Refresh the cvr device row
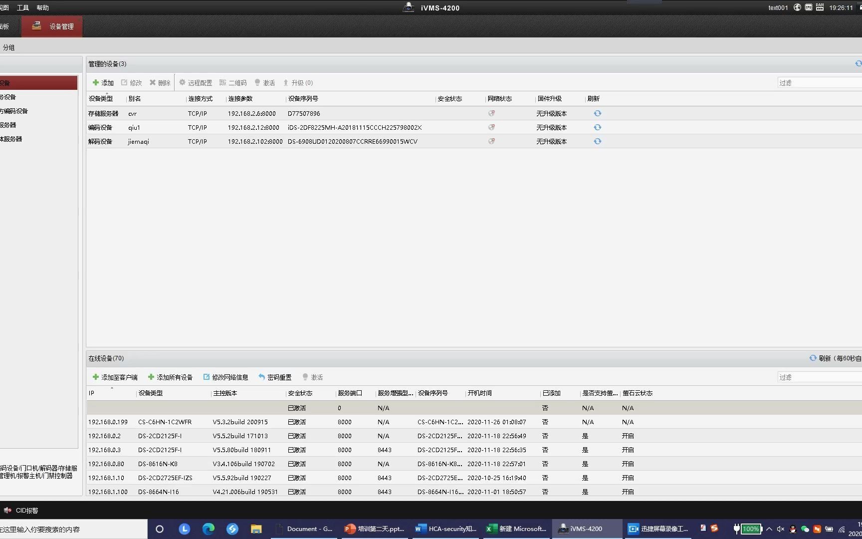Screen dimensions: 862x539 click(598, 113)
